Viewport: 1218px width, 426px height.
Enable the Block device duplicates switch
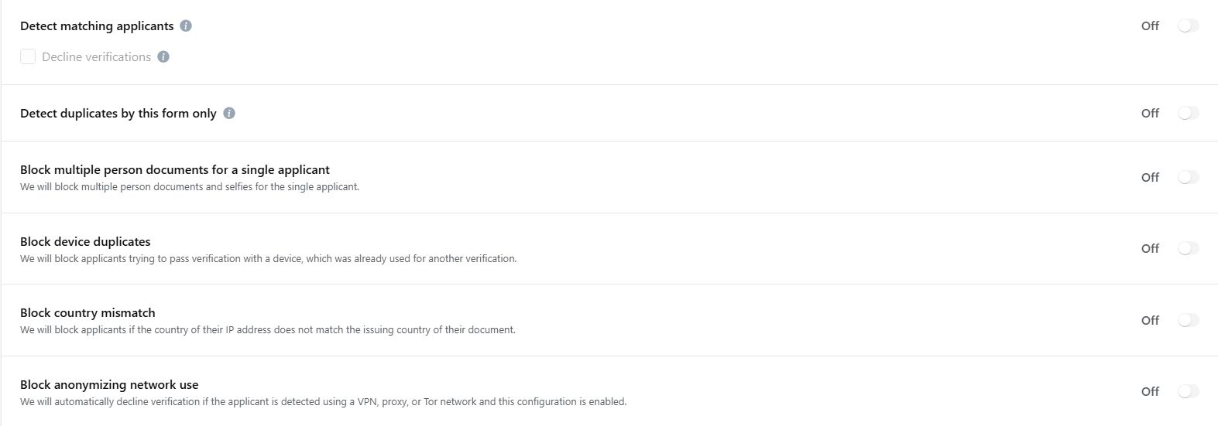(x=1188, y=248)
